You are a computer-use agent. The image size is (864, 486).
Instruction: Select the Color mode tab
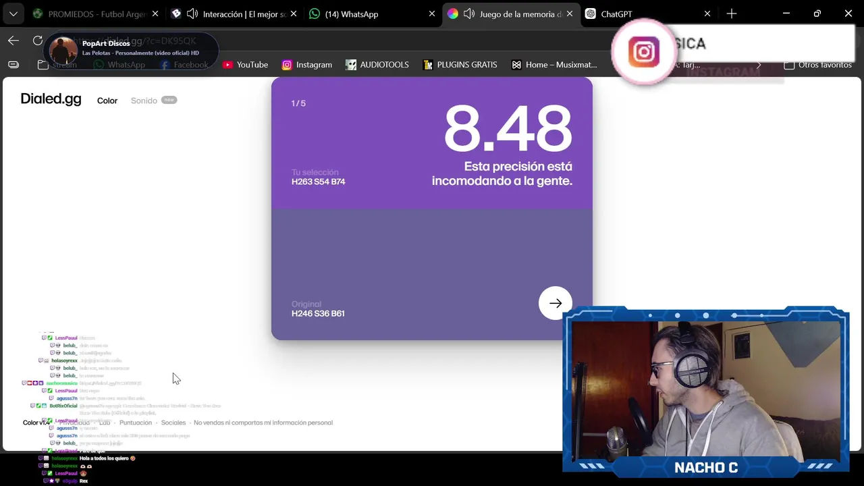click(107, 101)
